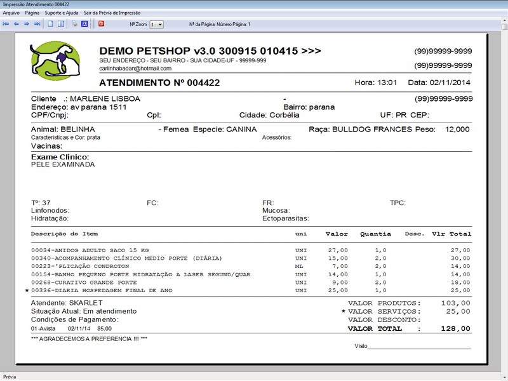Go to the first page arrow icon
508x381 pixels.
(6, 24)
